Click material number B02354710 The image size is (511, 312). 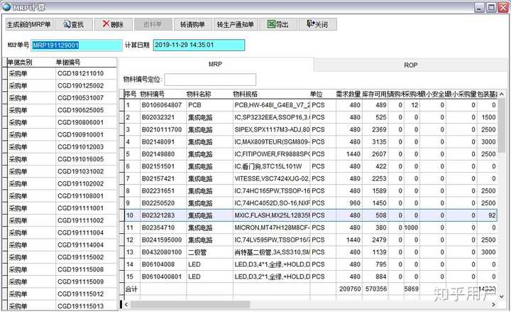pyautogui.click(x=158, y=227)
